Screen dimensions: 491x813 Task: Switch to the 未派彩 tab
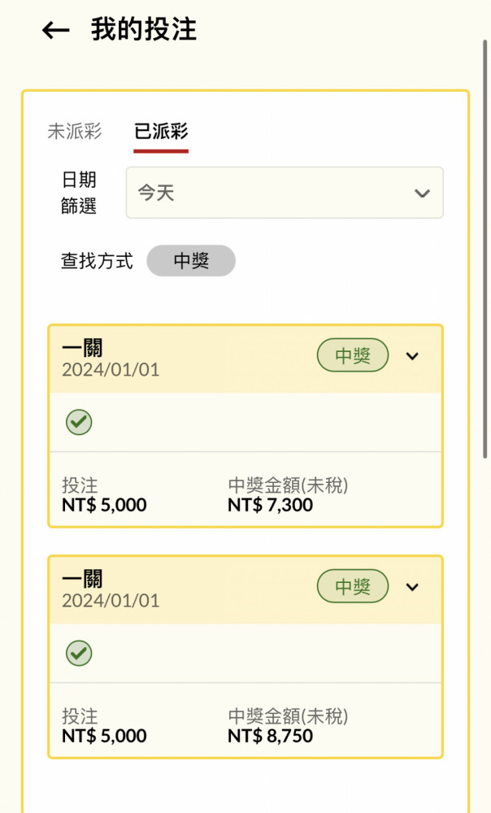(x=75, y=131)
